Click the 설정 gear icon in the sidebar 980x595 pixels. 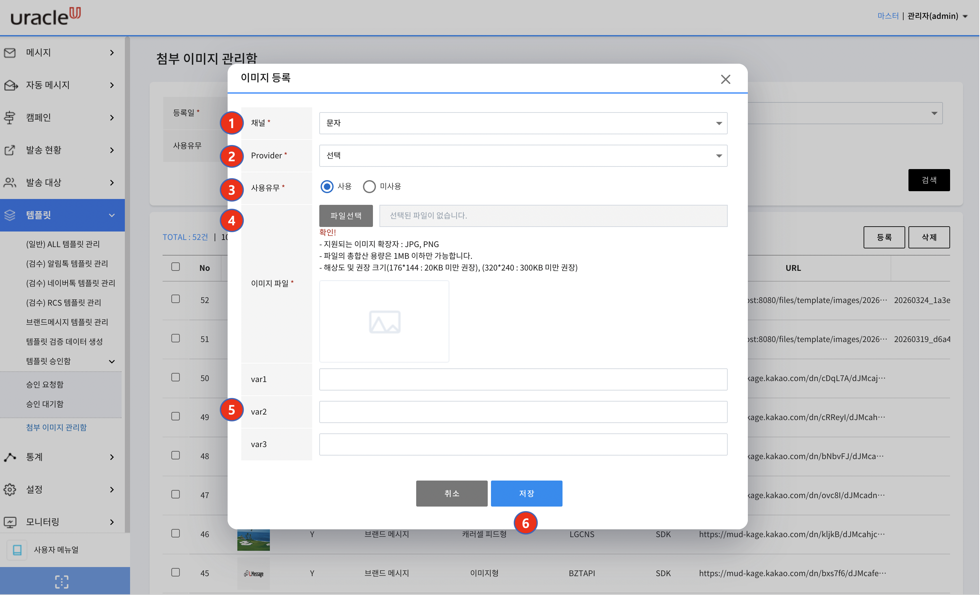coord(10,490)
